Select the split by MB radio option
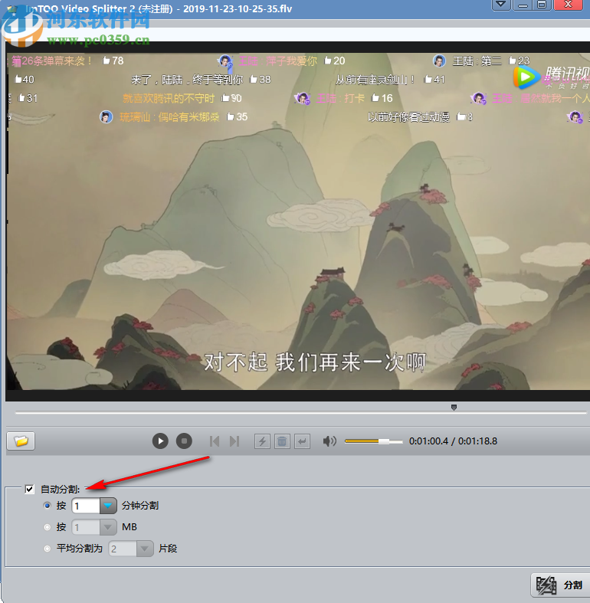The height and width of the screenshot is (603, 590). [47, 527]
